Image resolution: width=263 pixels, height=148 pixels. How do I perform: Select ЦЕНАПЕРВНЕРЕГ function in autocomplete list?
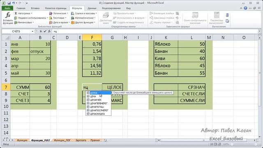point(99,103)
